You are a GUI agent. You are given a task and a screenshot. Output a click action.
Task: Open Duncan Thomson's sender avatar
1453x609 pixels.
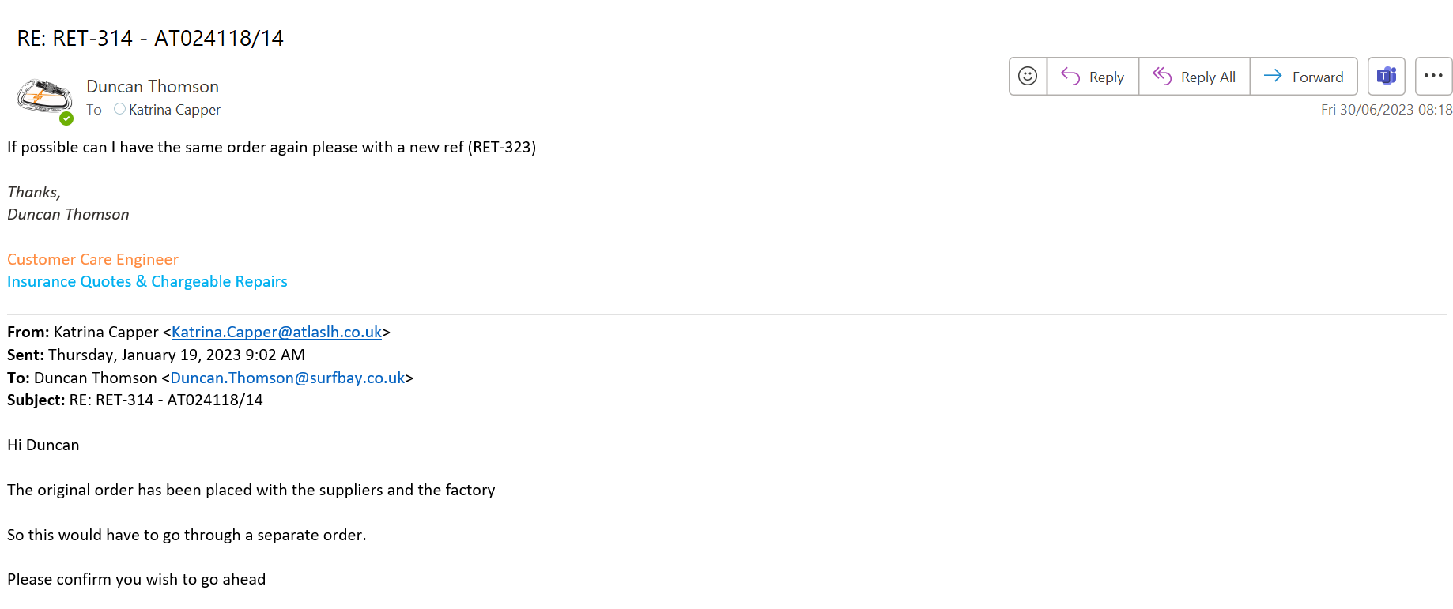tap(43, 96)
